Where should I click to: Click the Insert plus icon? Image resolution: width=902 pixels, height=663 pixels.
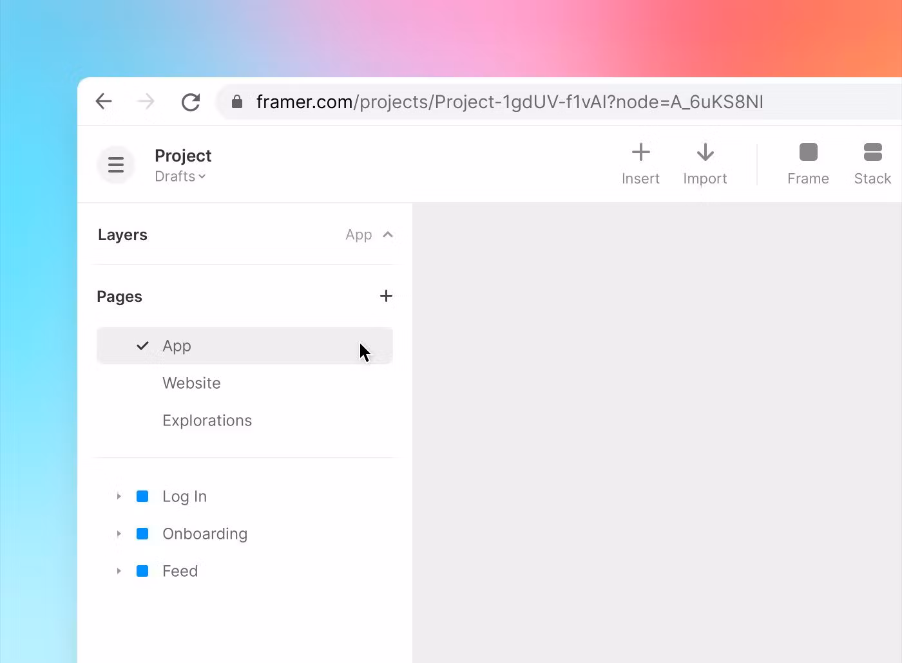pos(640,153)
